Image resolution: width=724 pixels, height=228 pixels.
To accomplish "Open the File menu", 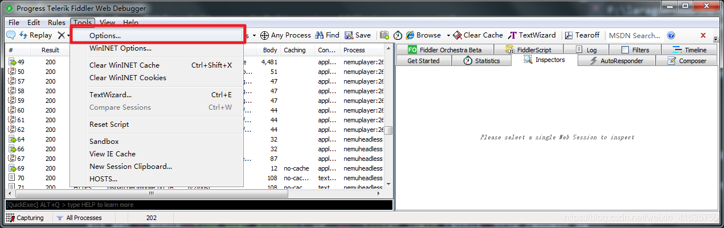I will [14, 22].
